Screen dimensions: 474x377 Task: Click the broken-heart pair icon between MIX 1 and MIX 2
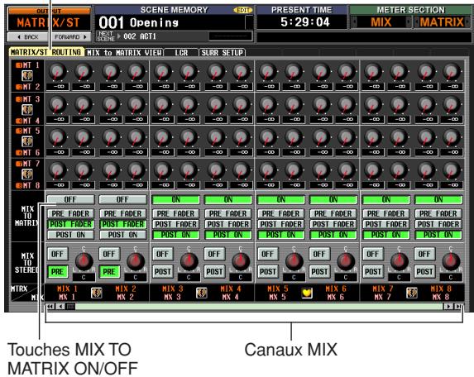tap(97, 293)
